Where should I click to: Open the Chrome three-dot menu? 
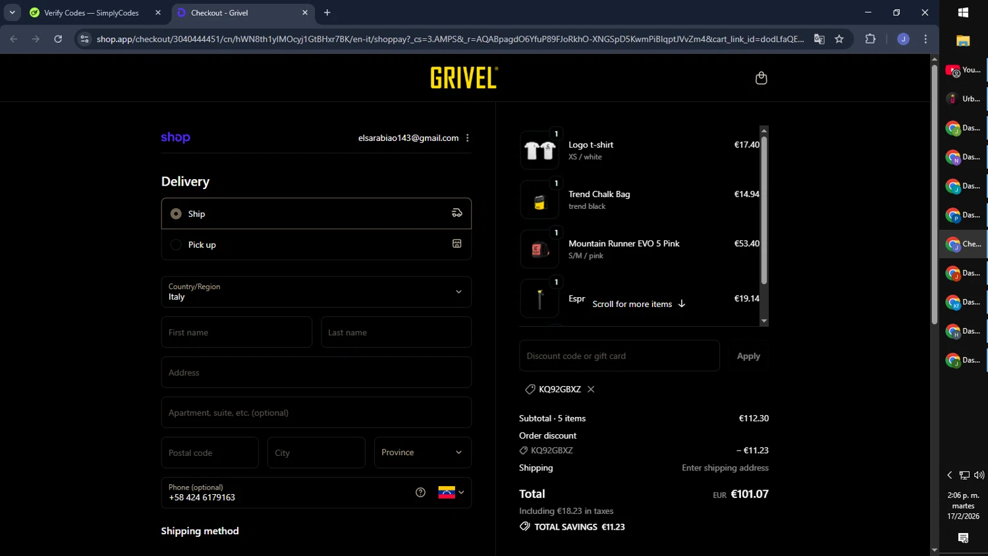coord(925,39)
